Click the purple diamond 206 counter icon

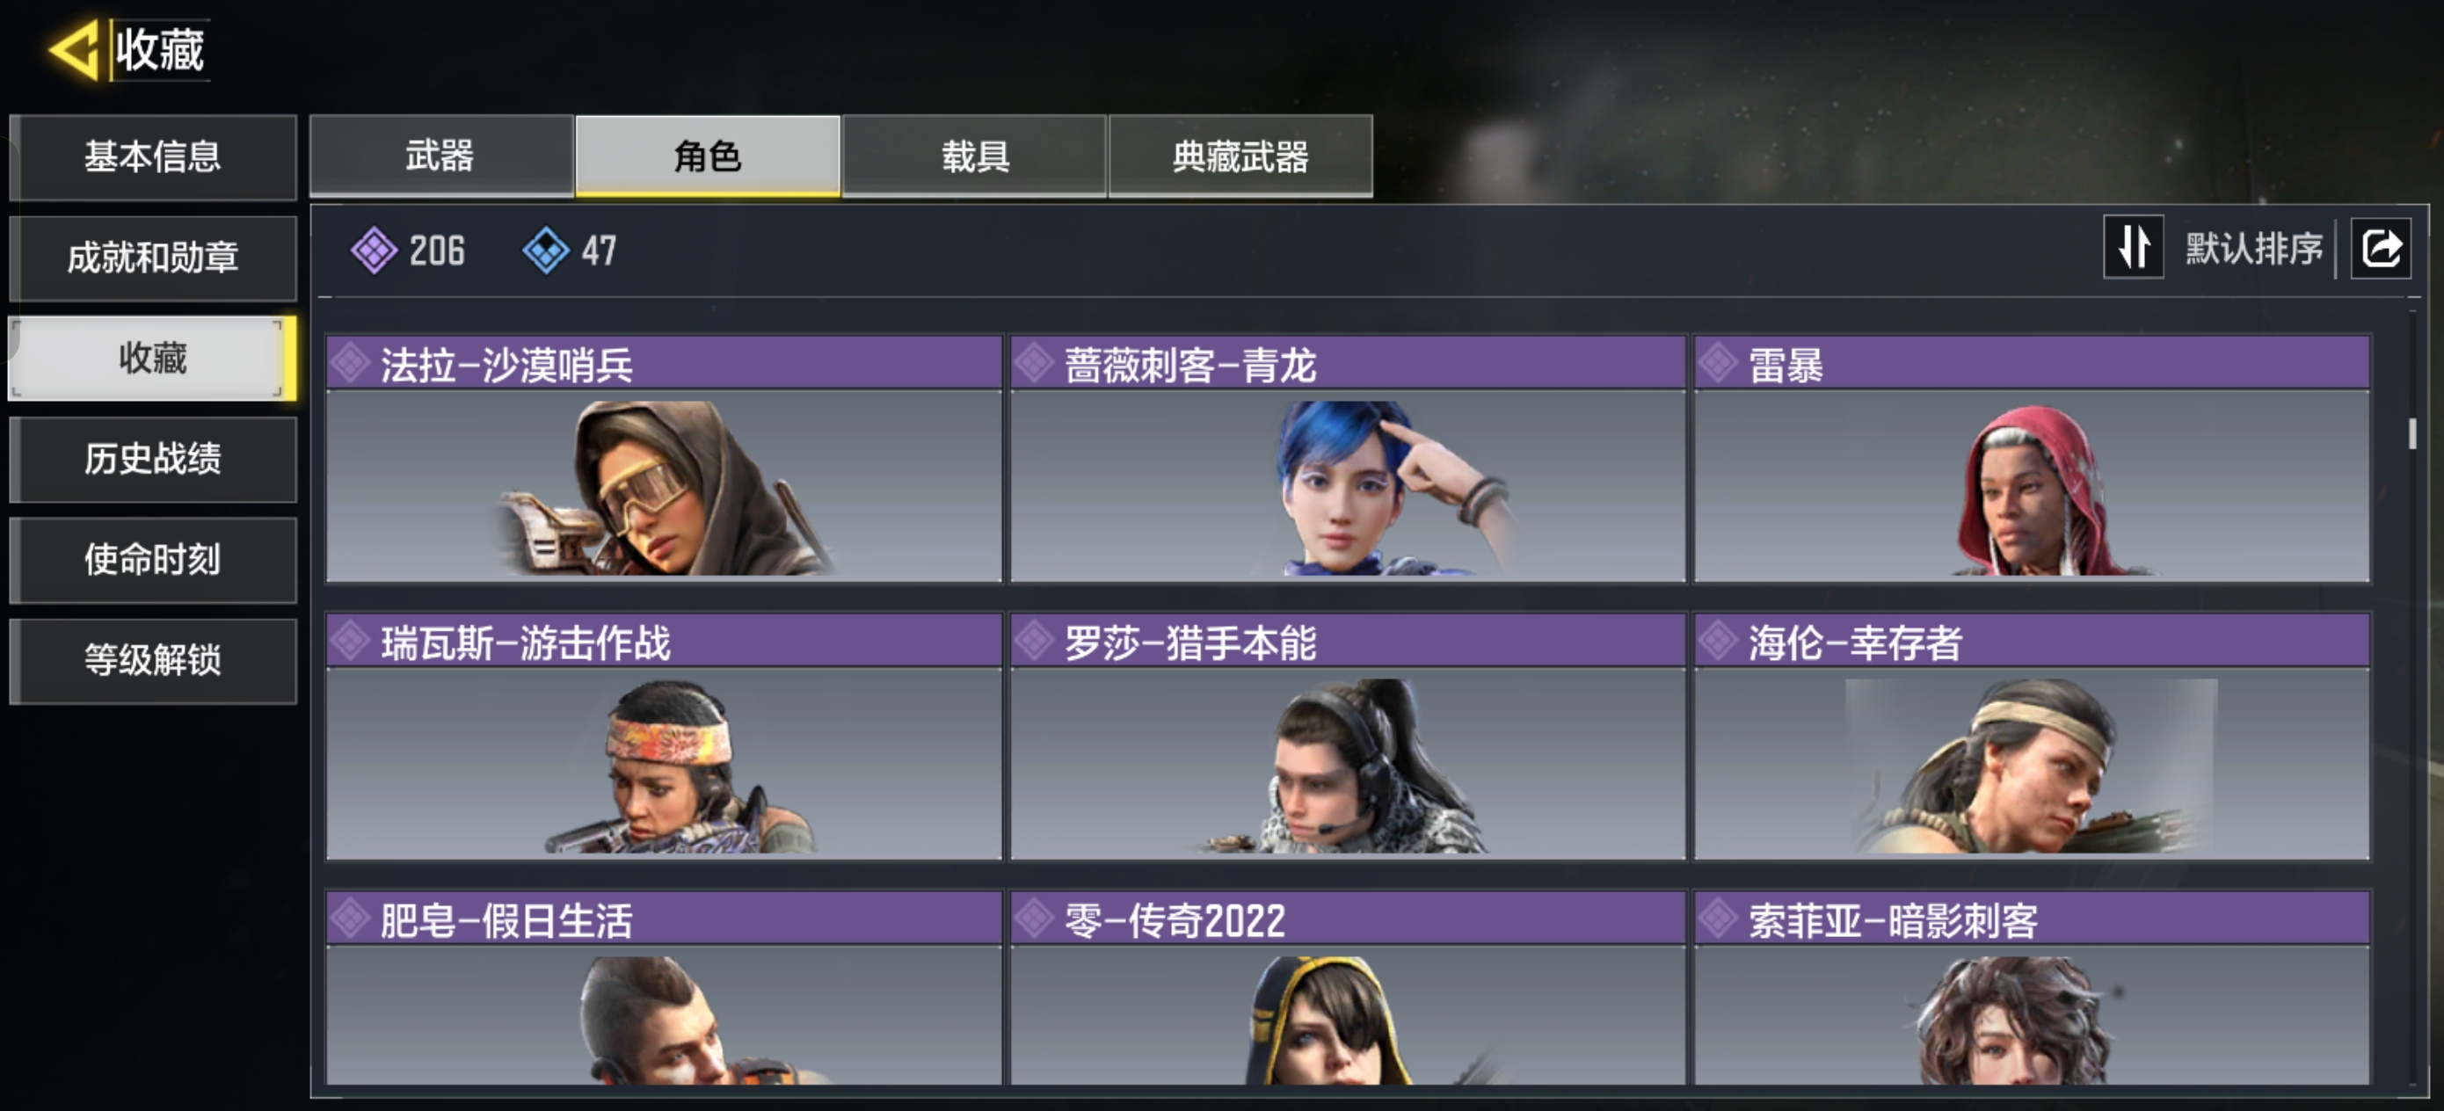click(x=374, y=251)
